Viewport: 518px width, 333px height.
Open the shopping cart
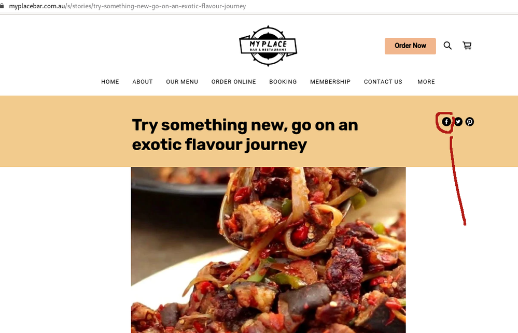467,46
